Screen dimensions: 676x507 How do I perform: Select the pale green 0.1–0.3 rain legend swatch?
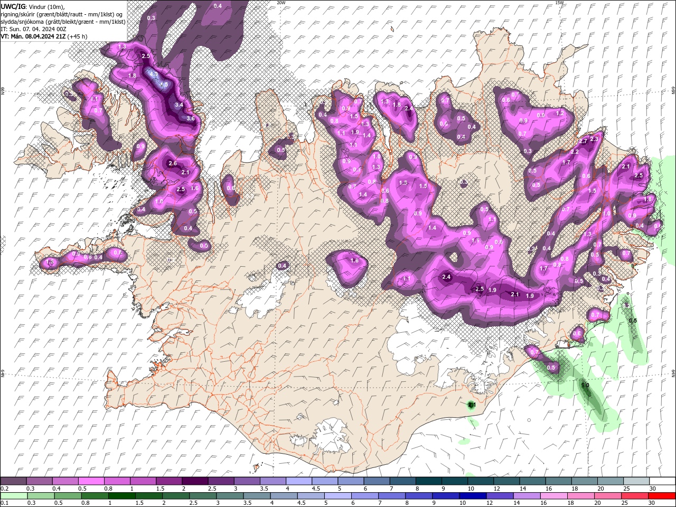coord(14,496)
